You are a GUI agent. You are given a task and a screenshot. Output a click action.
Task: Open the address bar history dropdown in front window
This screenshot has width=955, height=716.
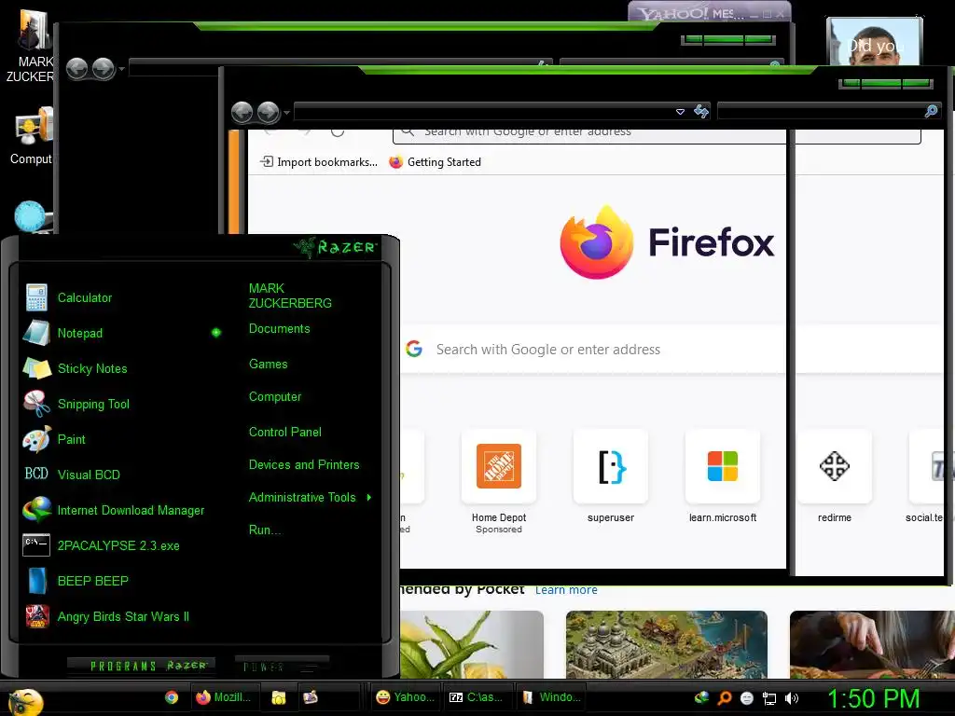click(x=680, y=112)
